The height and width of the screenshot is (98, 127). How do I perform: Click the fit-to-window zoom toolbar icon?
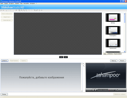(x=19, y=11)
